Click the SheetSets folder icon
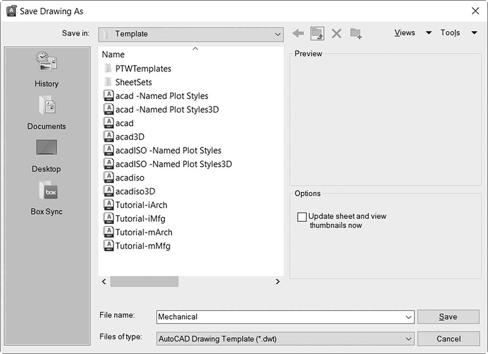The image size is (488, 354). 108,82
